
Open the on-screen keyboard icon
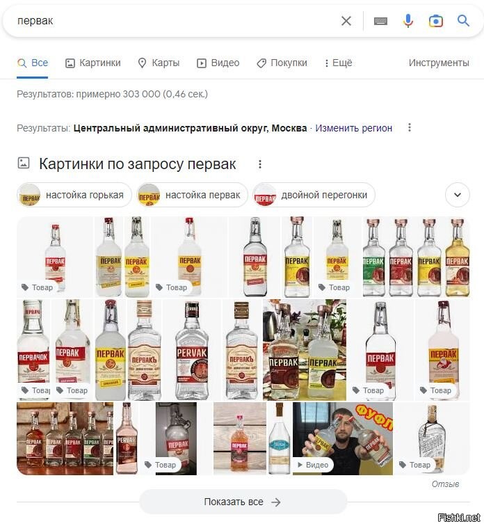pyautogui.click(x=380, y=21)
